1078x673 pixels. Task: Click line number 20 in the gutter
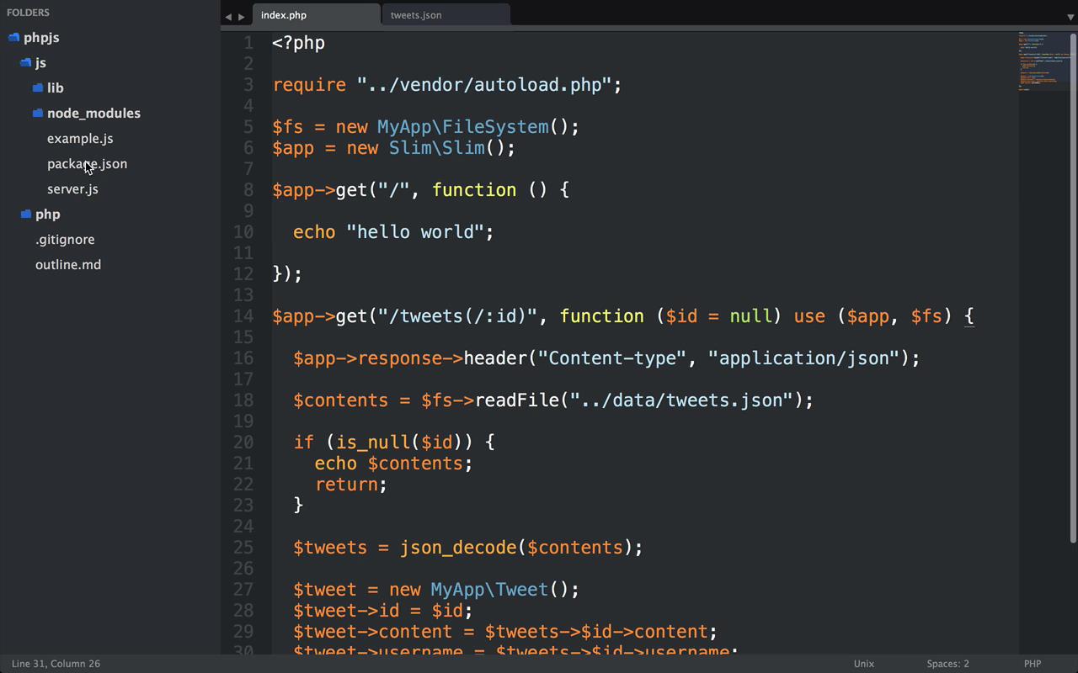click(x=243, y=442)
